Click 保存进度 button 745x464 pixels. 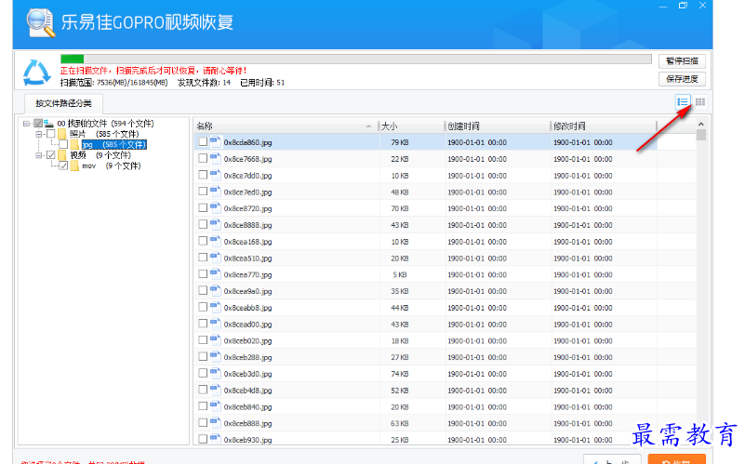tap(682, 79)
